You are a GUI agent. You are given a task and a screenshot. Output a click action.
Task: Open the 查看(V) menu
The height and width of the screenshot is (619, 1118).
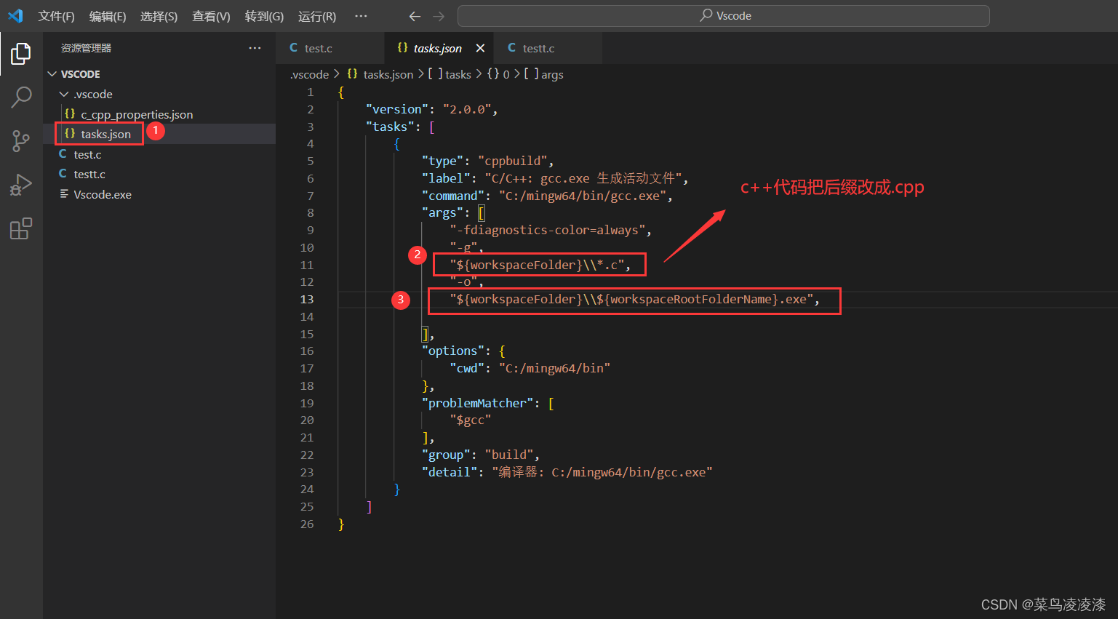(211, 16)
